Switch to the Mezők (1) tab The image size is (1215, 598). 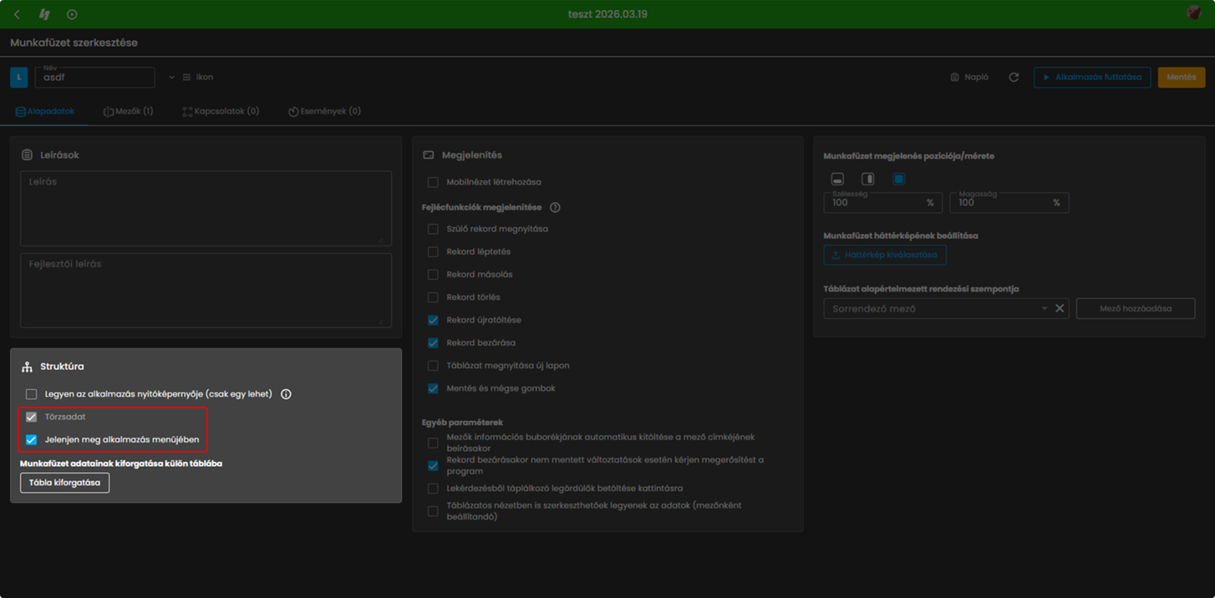[129, 111]
